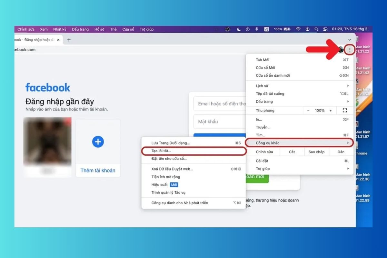Open the Trợ giúp menu bar item
This screenshot has width=387, height=258.
pos(147,29)
